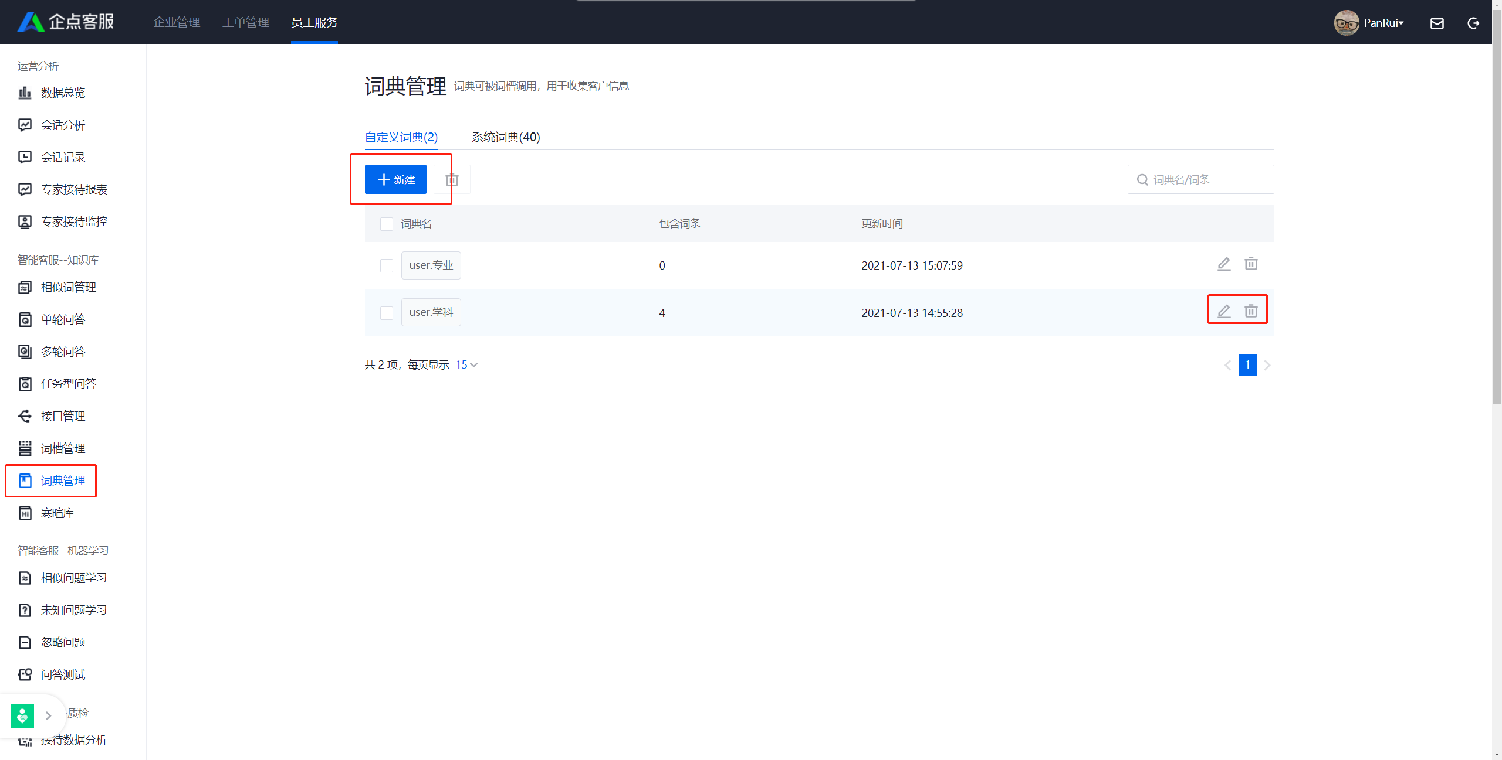Open 多轮问答 icon in sidebar

tap(25, 352)
